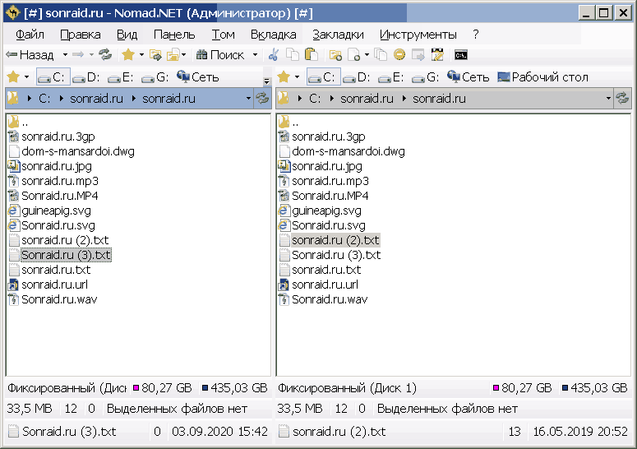Open Рабочий стол in the right panel
637x449 pixels.
(543, 76)
